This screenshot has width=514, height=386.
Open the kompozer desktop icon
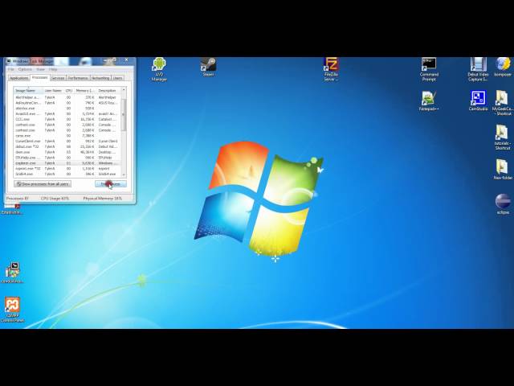(503, 67)
